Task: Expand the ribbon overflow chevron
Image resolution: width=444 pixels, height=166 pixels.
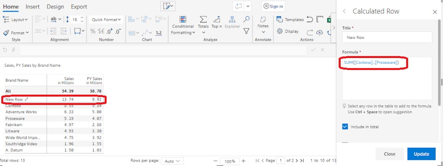Action: (x=333, y=27)
